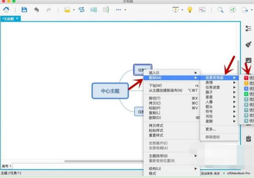Insert a topic with the yellow topic icon
Screen dimensions: 254x178
coord(67,10)
